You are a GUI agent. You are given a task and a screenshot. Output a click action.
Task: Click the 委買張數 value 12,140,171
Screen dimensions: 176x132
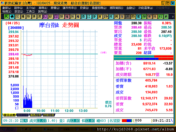[149, 98]
